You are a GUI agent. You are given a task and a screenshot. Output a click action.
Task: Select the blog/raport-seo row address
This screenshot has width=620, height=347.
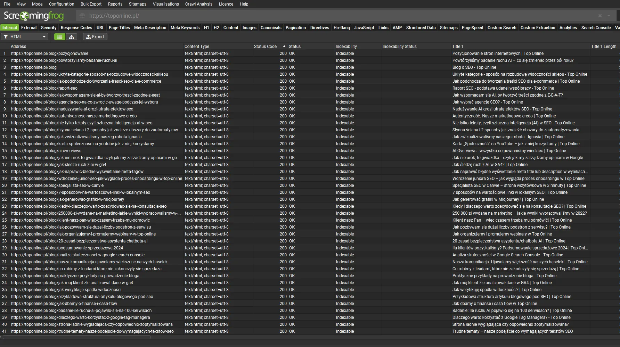pyautogui.click(x=44, y=88)
